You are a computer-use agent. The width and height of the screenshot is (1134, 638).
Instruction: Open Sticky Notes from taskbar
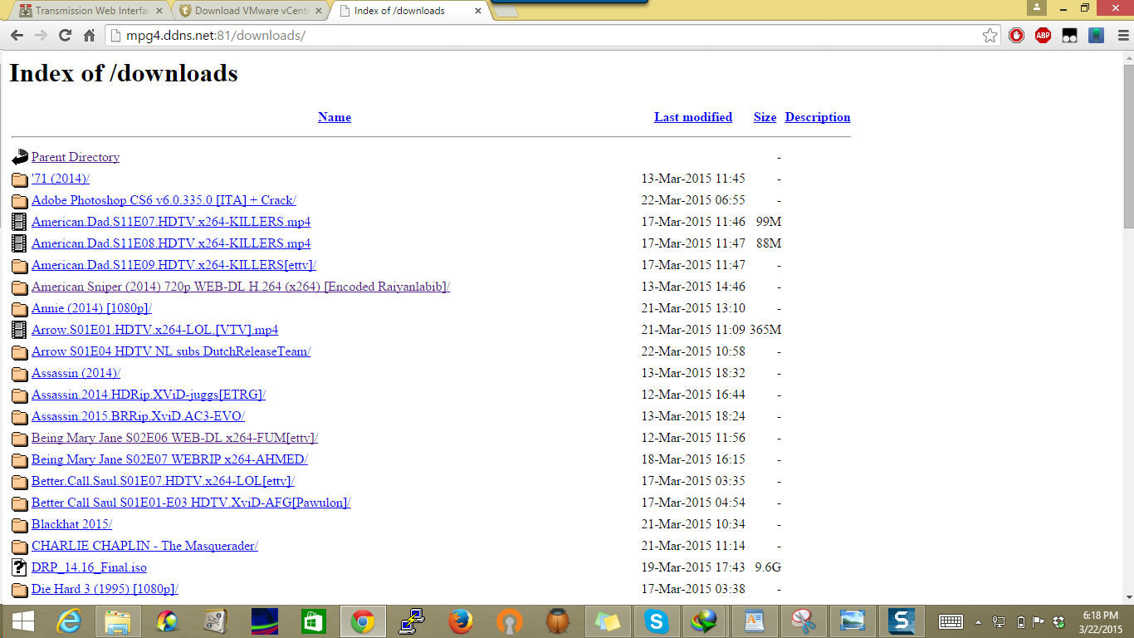pyautogui.click(x=607, y=621)
